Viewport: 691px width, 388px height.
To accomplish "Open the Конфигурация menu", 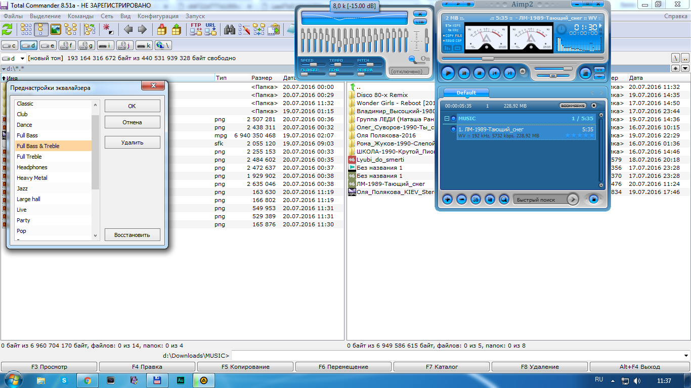I will pos(158,16).
